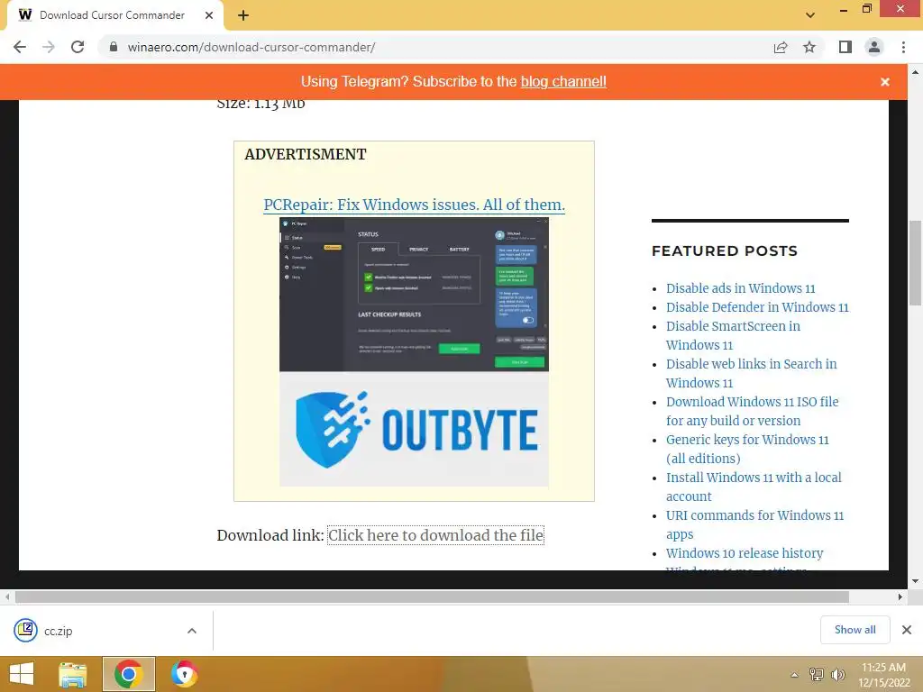Click here to download the file link
This screenshot has height=692, width=923.
(x=435, y=535)
